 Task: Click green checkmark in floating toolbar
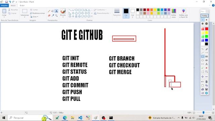click(203, 68)
